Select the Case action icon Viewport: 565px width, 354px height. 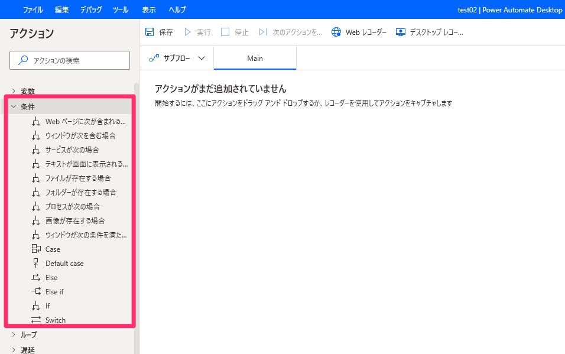36,249
